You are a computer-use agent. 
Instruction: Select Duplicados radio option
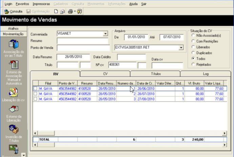pyautogui.click(x=193, y=53)
